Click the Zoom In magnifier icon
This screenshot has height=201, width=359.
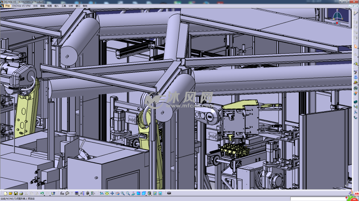(x=123, y=193)
